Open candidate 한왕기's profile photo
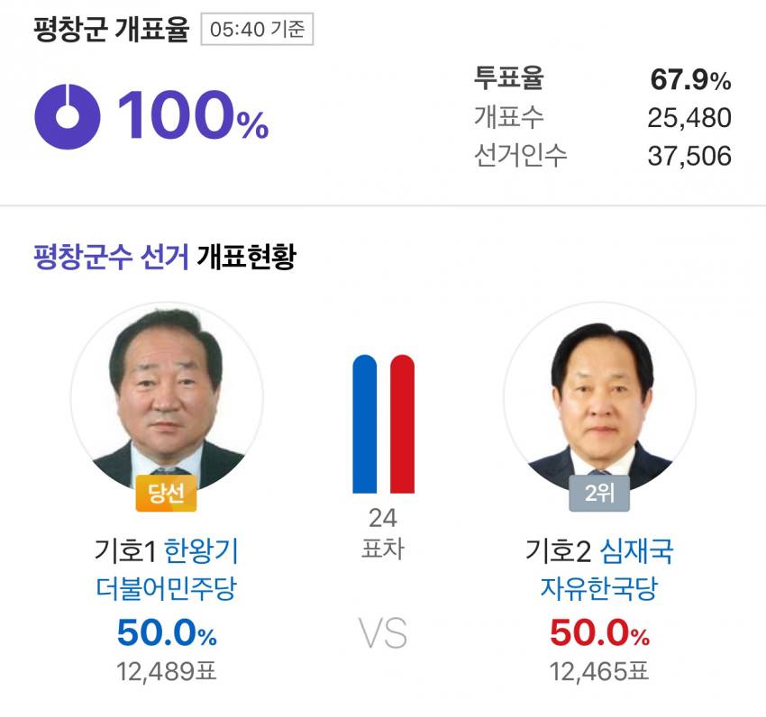 (x=167, y=399)
